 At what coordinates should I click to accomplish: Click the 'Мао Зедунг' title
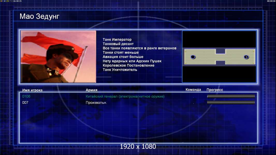39,17
